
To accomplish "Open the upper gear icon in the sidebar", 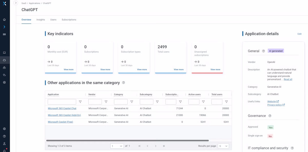I will pos(4,82).
